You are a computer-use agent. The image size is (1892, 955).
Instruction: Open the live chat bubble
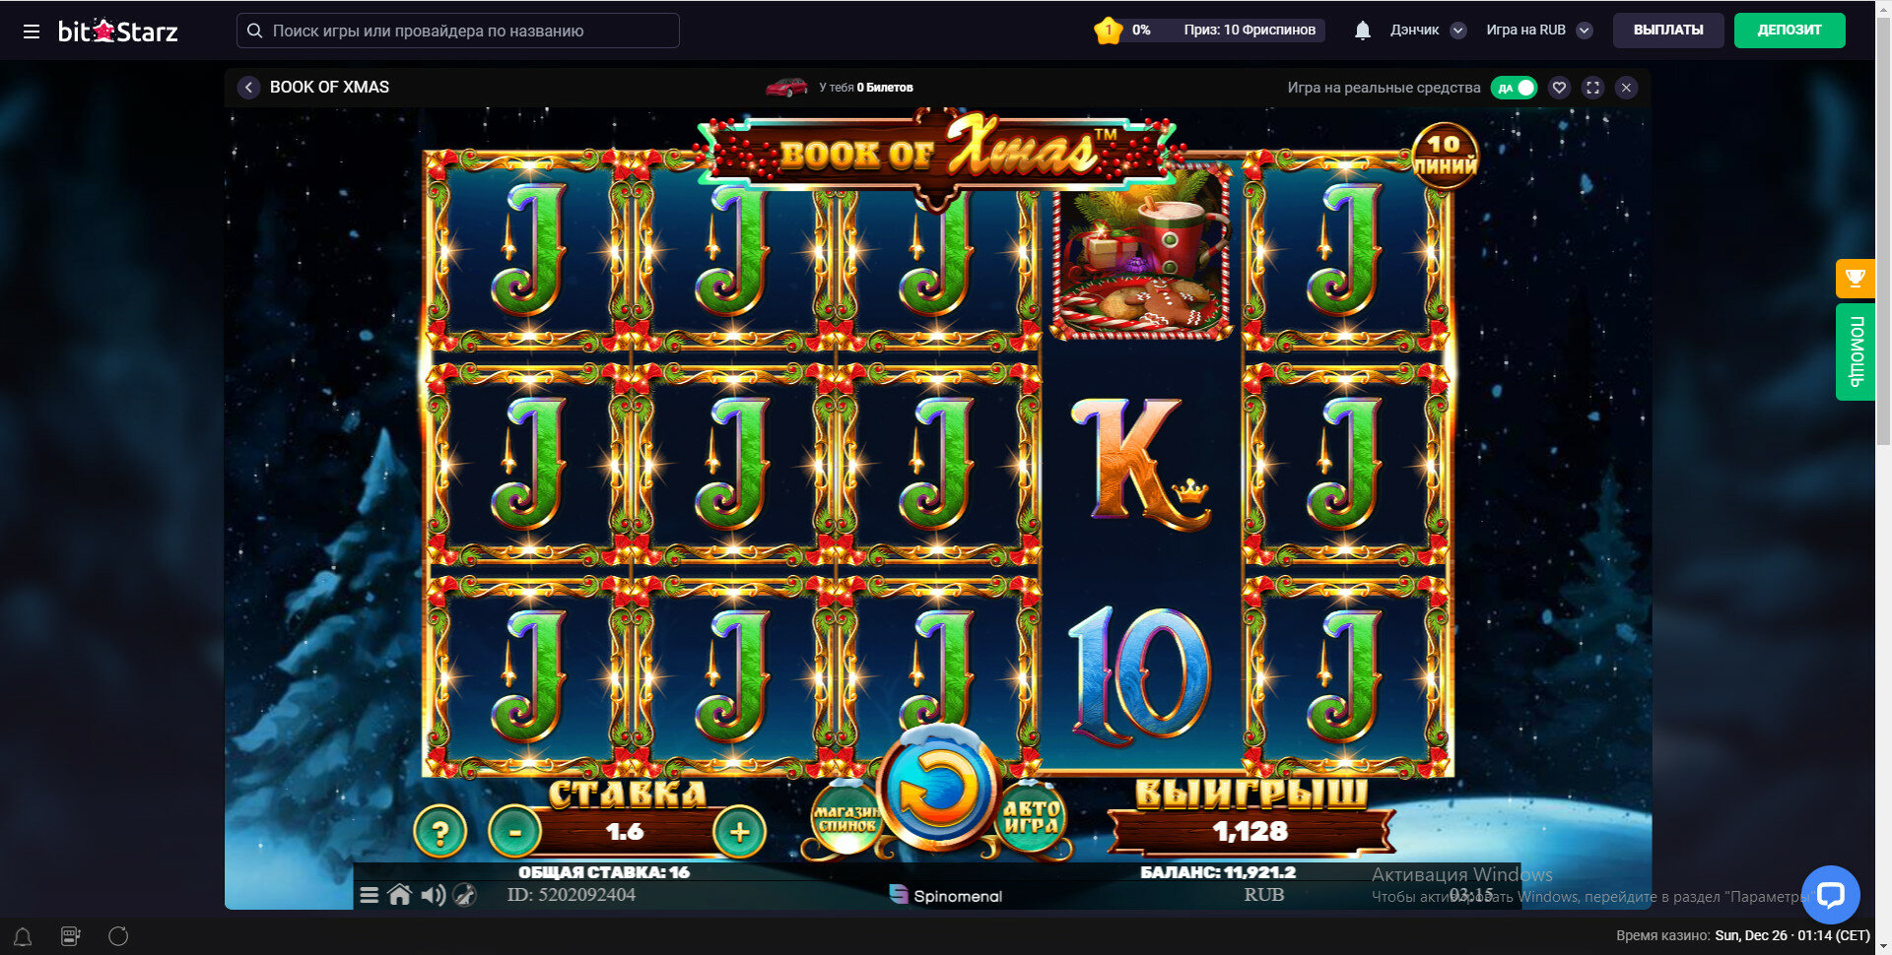click(1830, 894)
